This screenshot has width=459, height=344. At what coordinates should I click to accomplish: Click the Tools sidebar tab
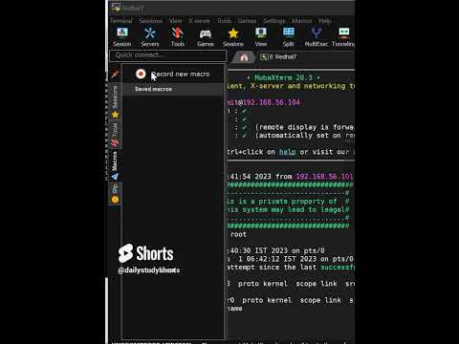pyautogui.click(x=115, y=135)
